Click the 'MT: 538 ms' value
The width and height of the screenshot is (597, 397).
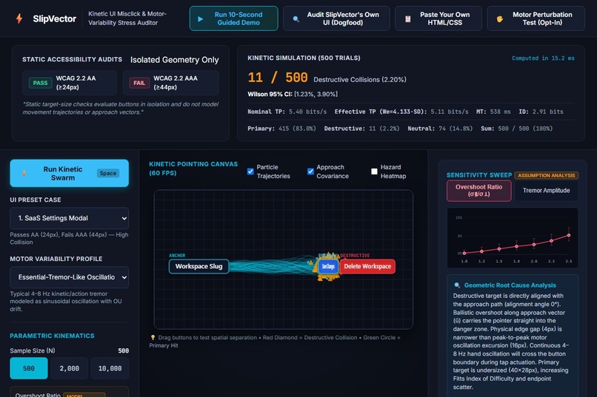(493, 112)
